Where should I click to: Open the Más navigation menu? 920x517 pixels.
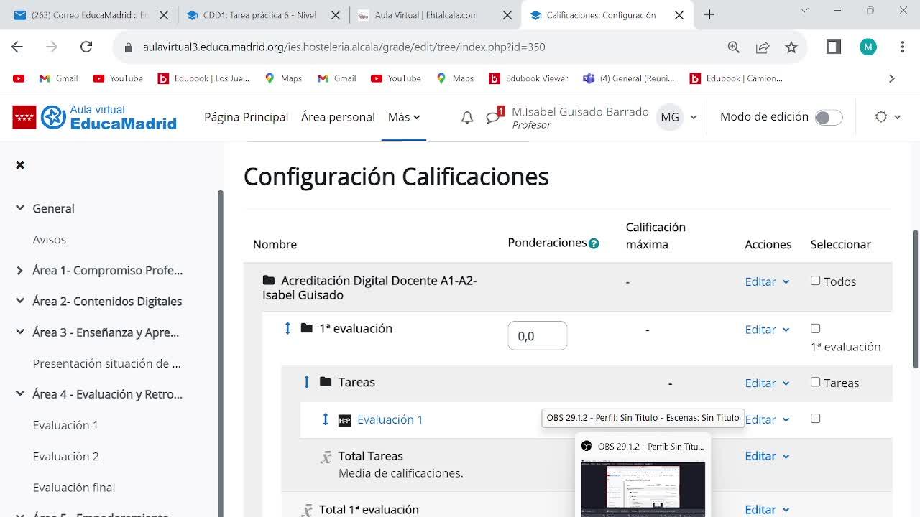[404, 117]
